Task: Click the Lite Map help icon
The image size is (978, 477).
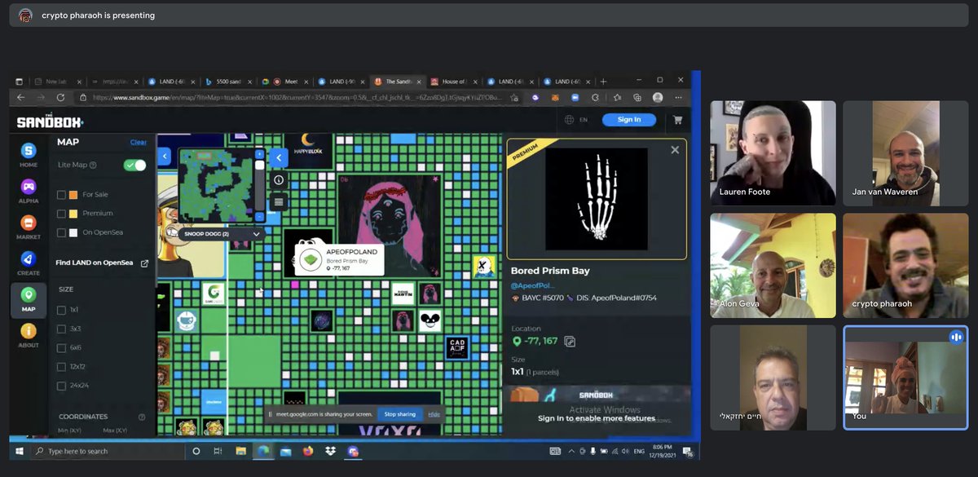Action: pyautogui.click(x=93, y=165)
